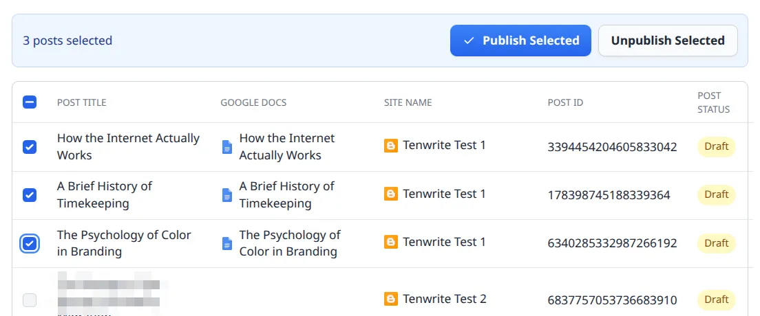The width and height of the screenshot is (760, 316).
Task: Click the POST ID column header
Action: coord(565,102)
